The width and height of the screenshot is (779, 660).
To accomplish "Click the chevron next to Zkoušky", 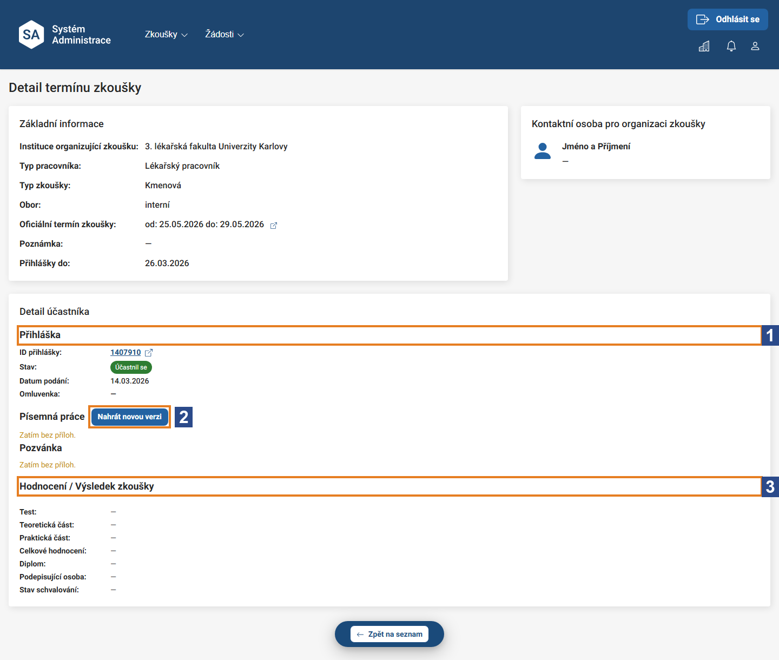I will point(184,35).
